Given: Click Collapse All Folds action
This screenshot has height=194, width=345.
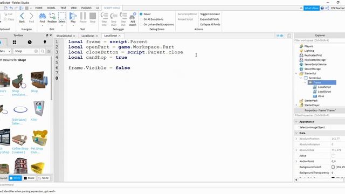Looking at the screenshot, I should point(210,25).
